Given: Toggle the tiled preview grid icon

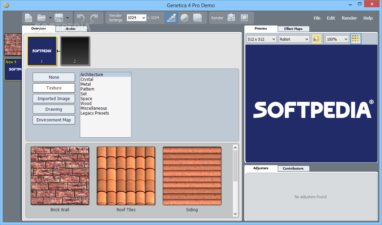Looking at the screenshot, I should coord(356,39).
